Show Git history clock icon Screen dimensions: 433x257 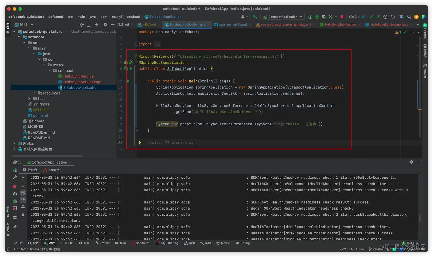385,17
